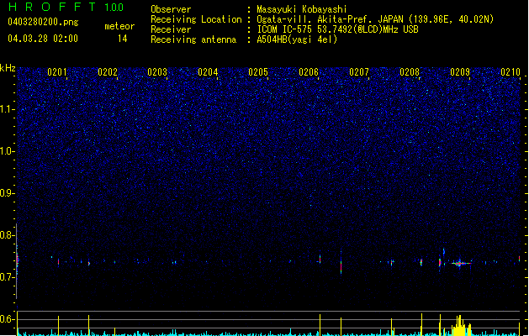The image size is (529, 336).
Task: Click the 0202 time marker
Action: click(x=108, y=72)
